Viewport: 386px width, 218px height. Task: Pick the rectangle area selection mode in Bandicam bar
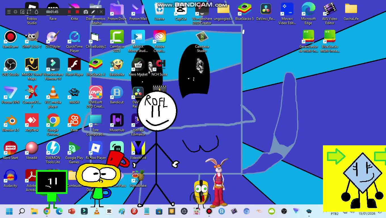29,12
